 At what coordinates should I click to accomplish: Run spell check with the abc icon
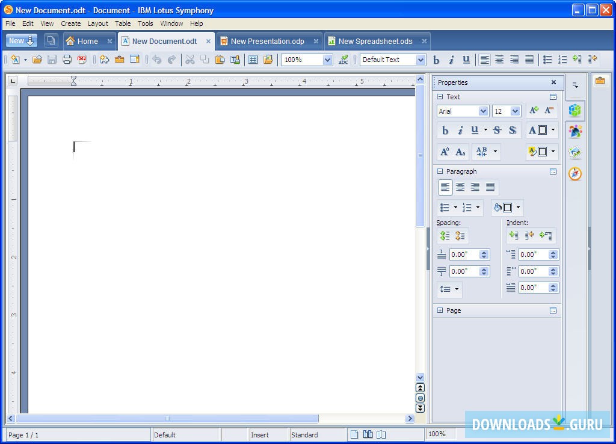(x=343, y=60)
